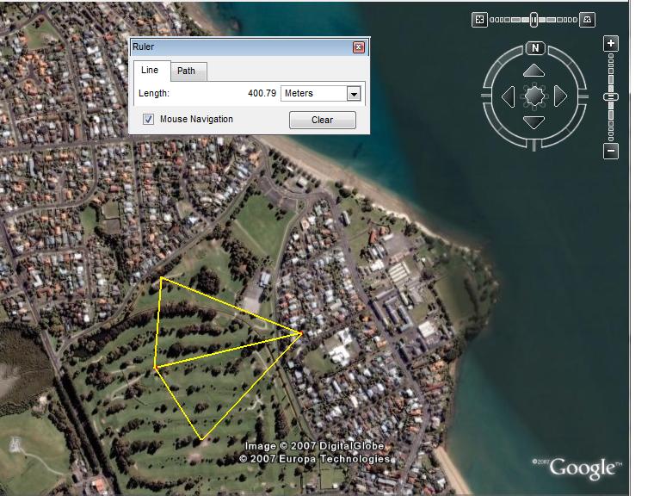Click the Google logo on the map

[x=583, y=468]
